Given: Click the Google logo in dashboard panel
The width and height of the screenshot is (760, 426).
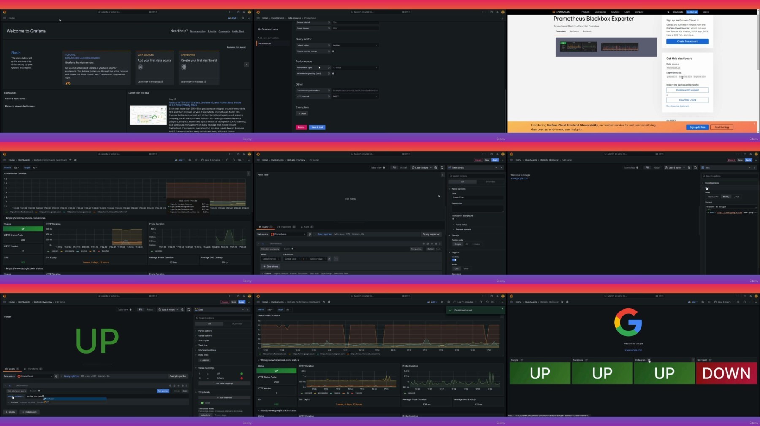Looking at the screenshot, I should click(628, 322).
